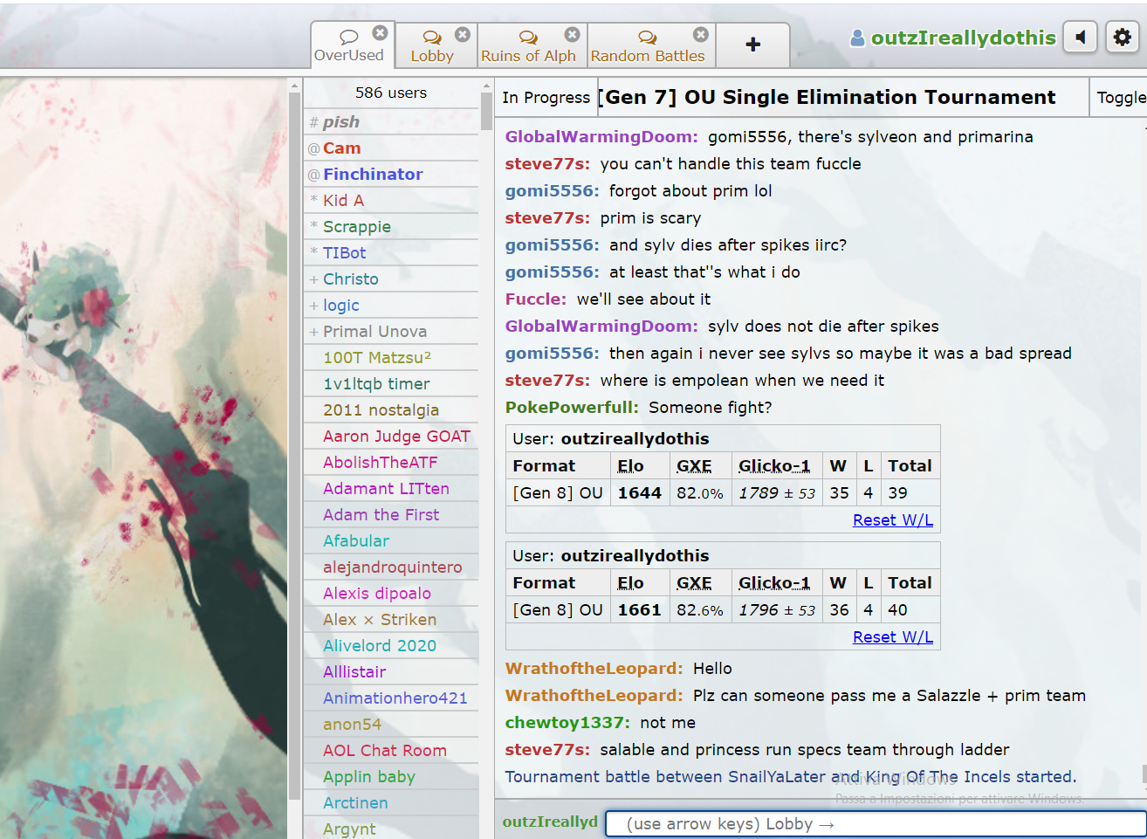Open user Afabular in the list

pos(391,540)
